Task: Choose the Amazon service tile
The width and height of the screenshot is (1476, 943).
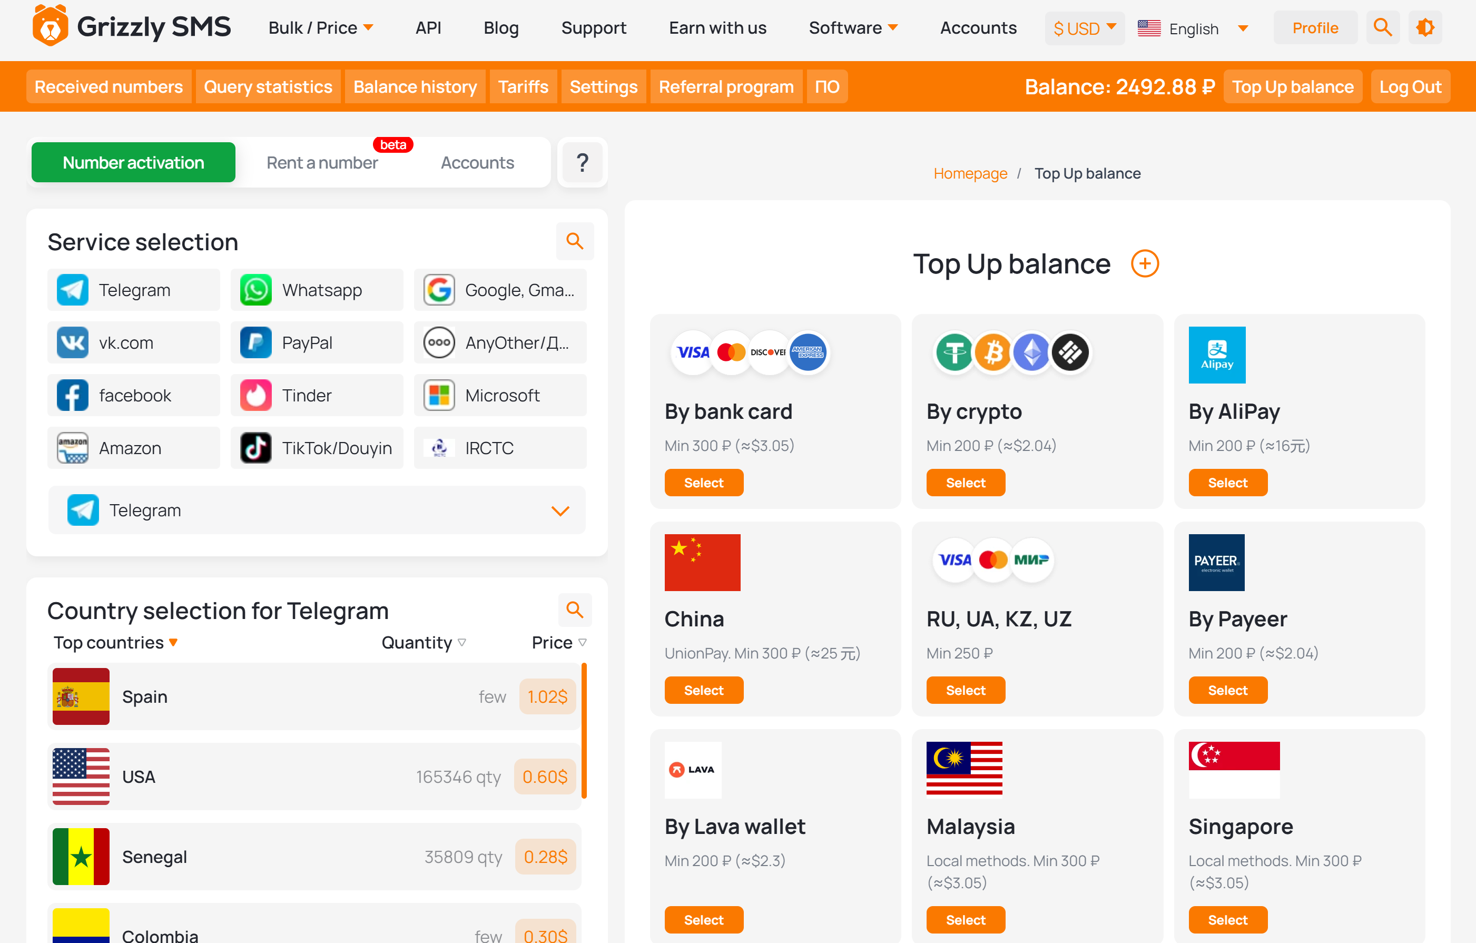Action: [134, 448]
